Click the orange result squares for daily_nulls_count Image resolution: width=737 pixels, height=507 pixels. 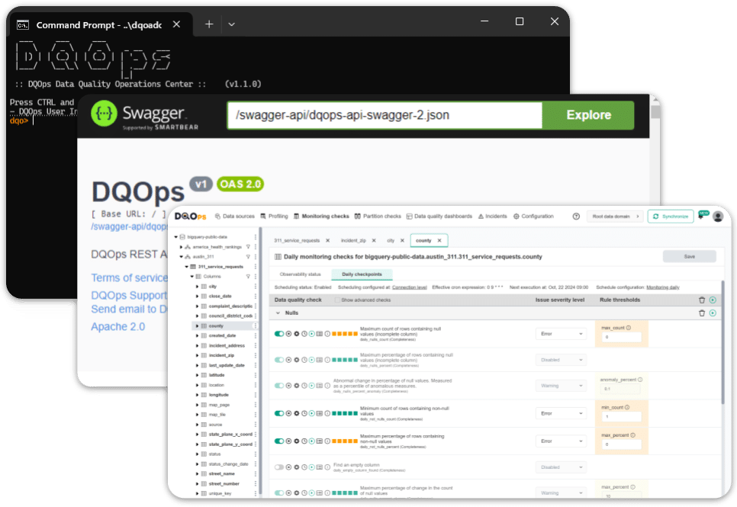pos(345,334)
